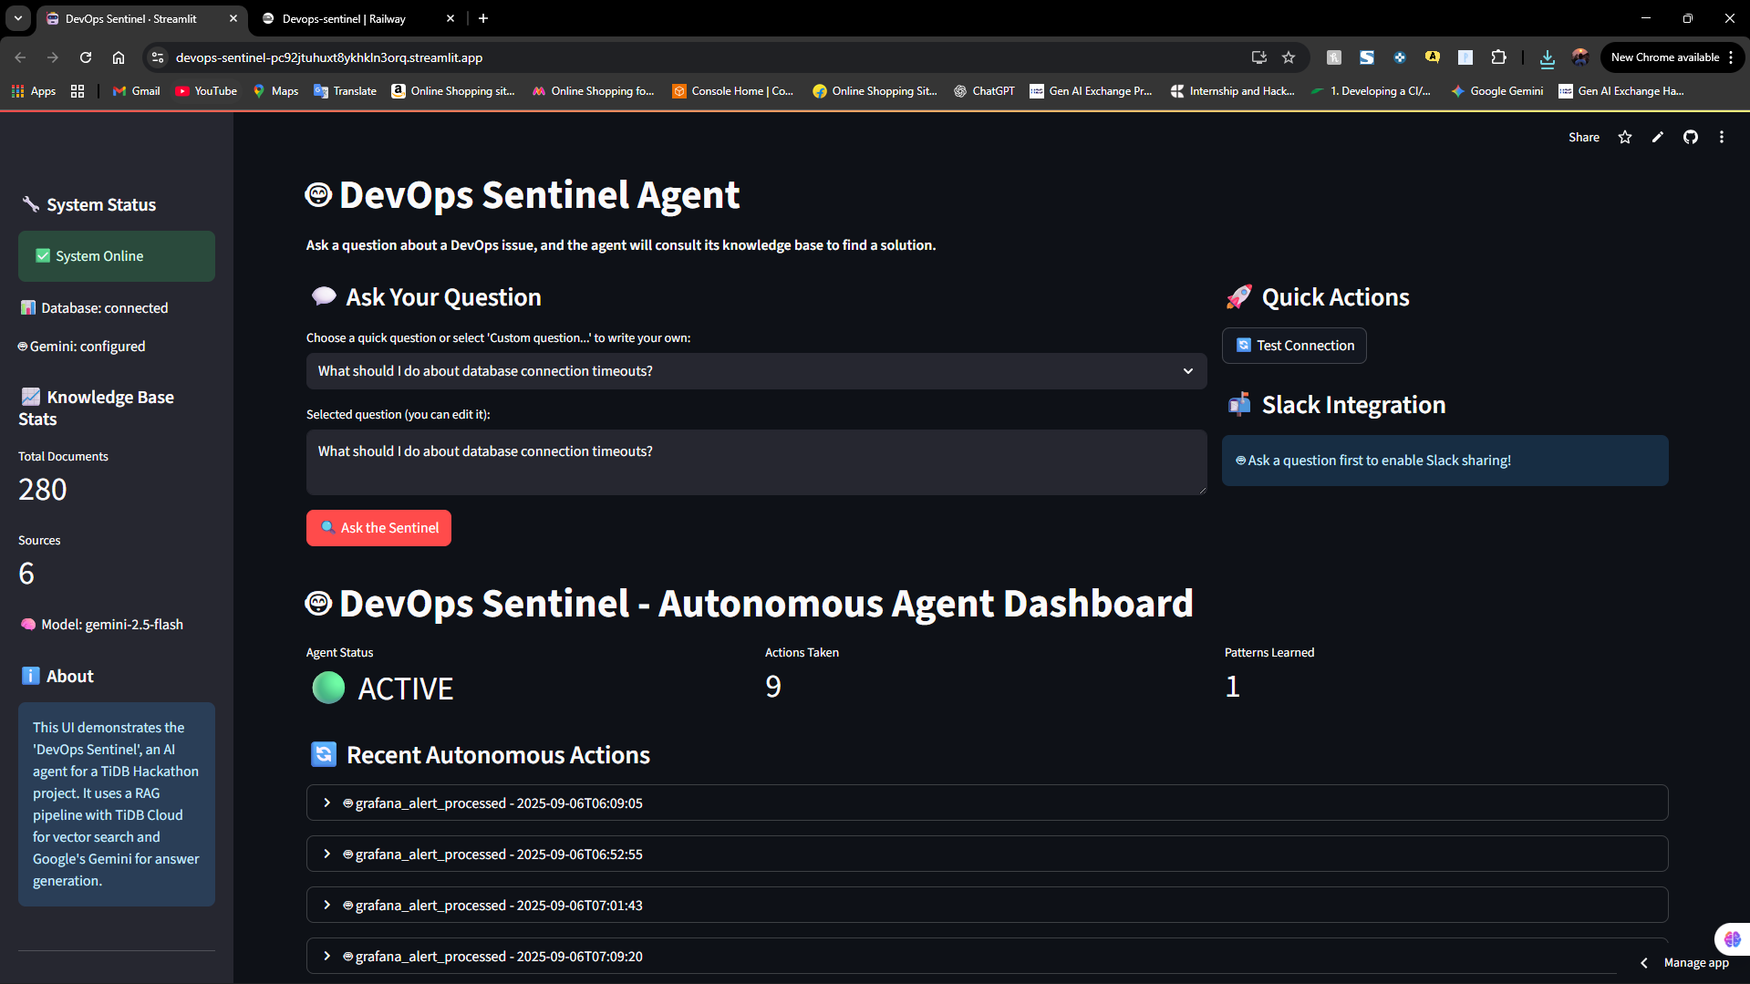Viewport: 1750px width, 984px height.
Task: Click Ask the Sentinel button
Action: pos(378,528)
